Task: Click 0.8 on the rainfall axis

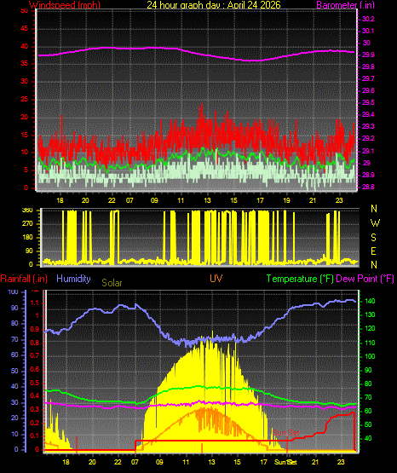Action: [x=35, y=343]
